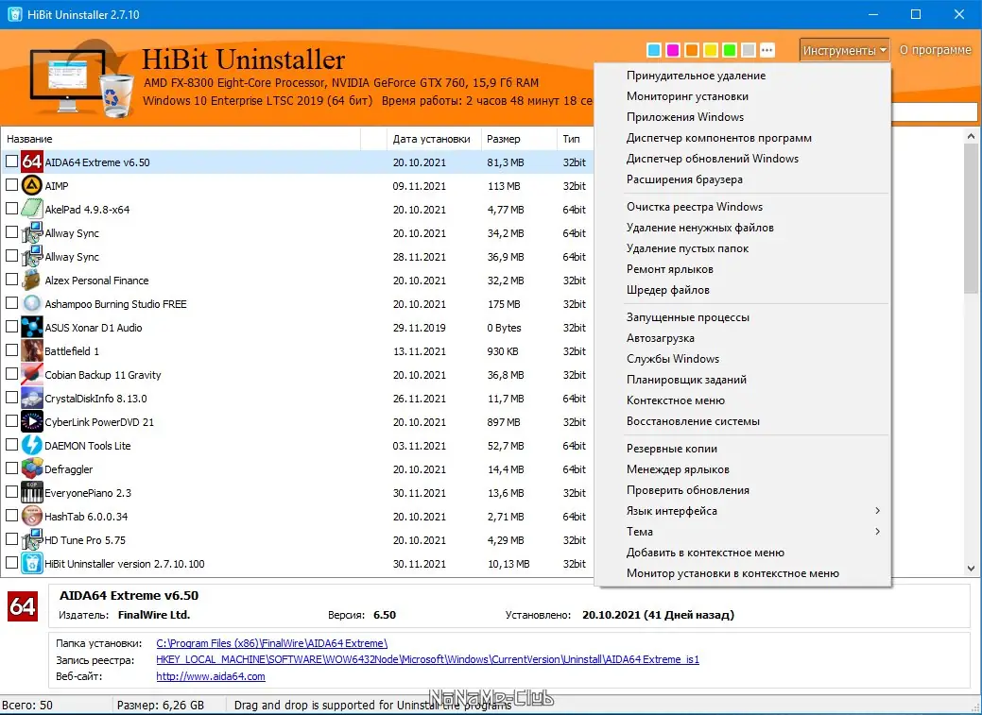Image resolution: width=982 pixels, height=715 pixels.
Task: Click the HD Tune Pro 5.75 icon
Action: click(31, 539)
